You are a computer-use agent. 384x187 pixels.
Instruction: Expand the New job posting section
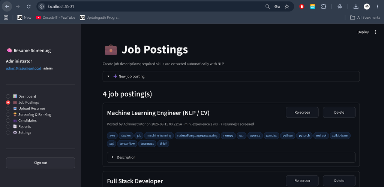tap(231, 76)
